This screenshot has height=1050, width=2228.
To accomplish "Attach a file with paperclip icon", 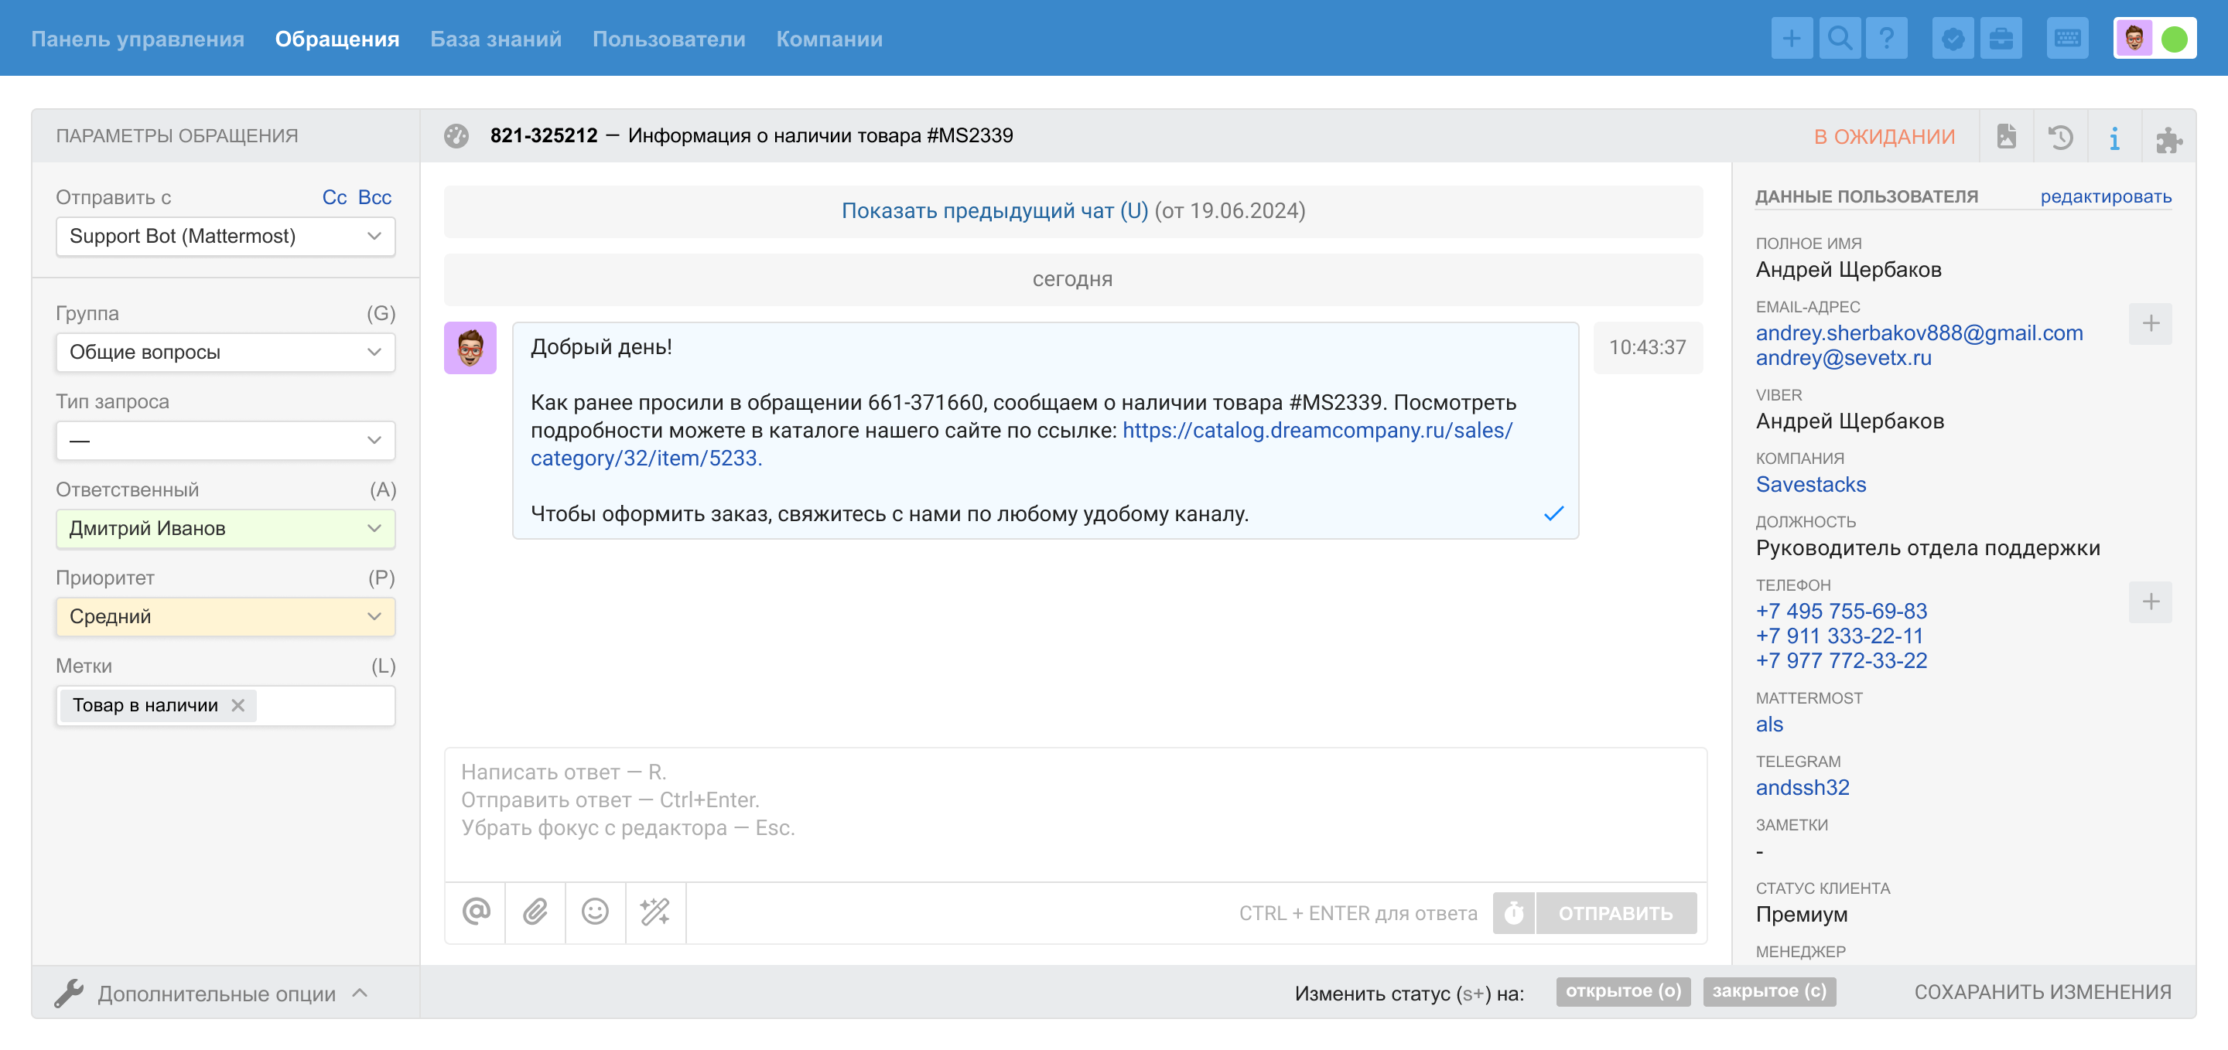I will point(535,912).
